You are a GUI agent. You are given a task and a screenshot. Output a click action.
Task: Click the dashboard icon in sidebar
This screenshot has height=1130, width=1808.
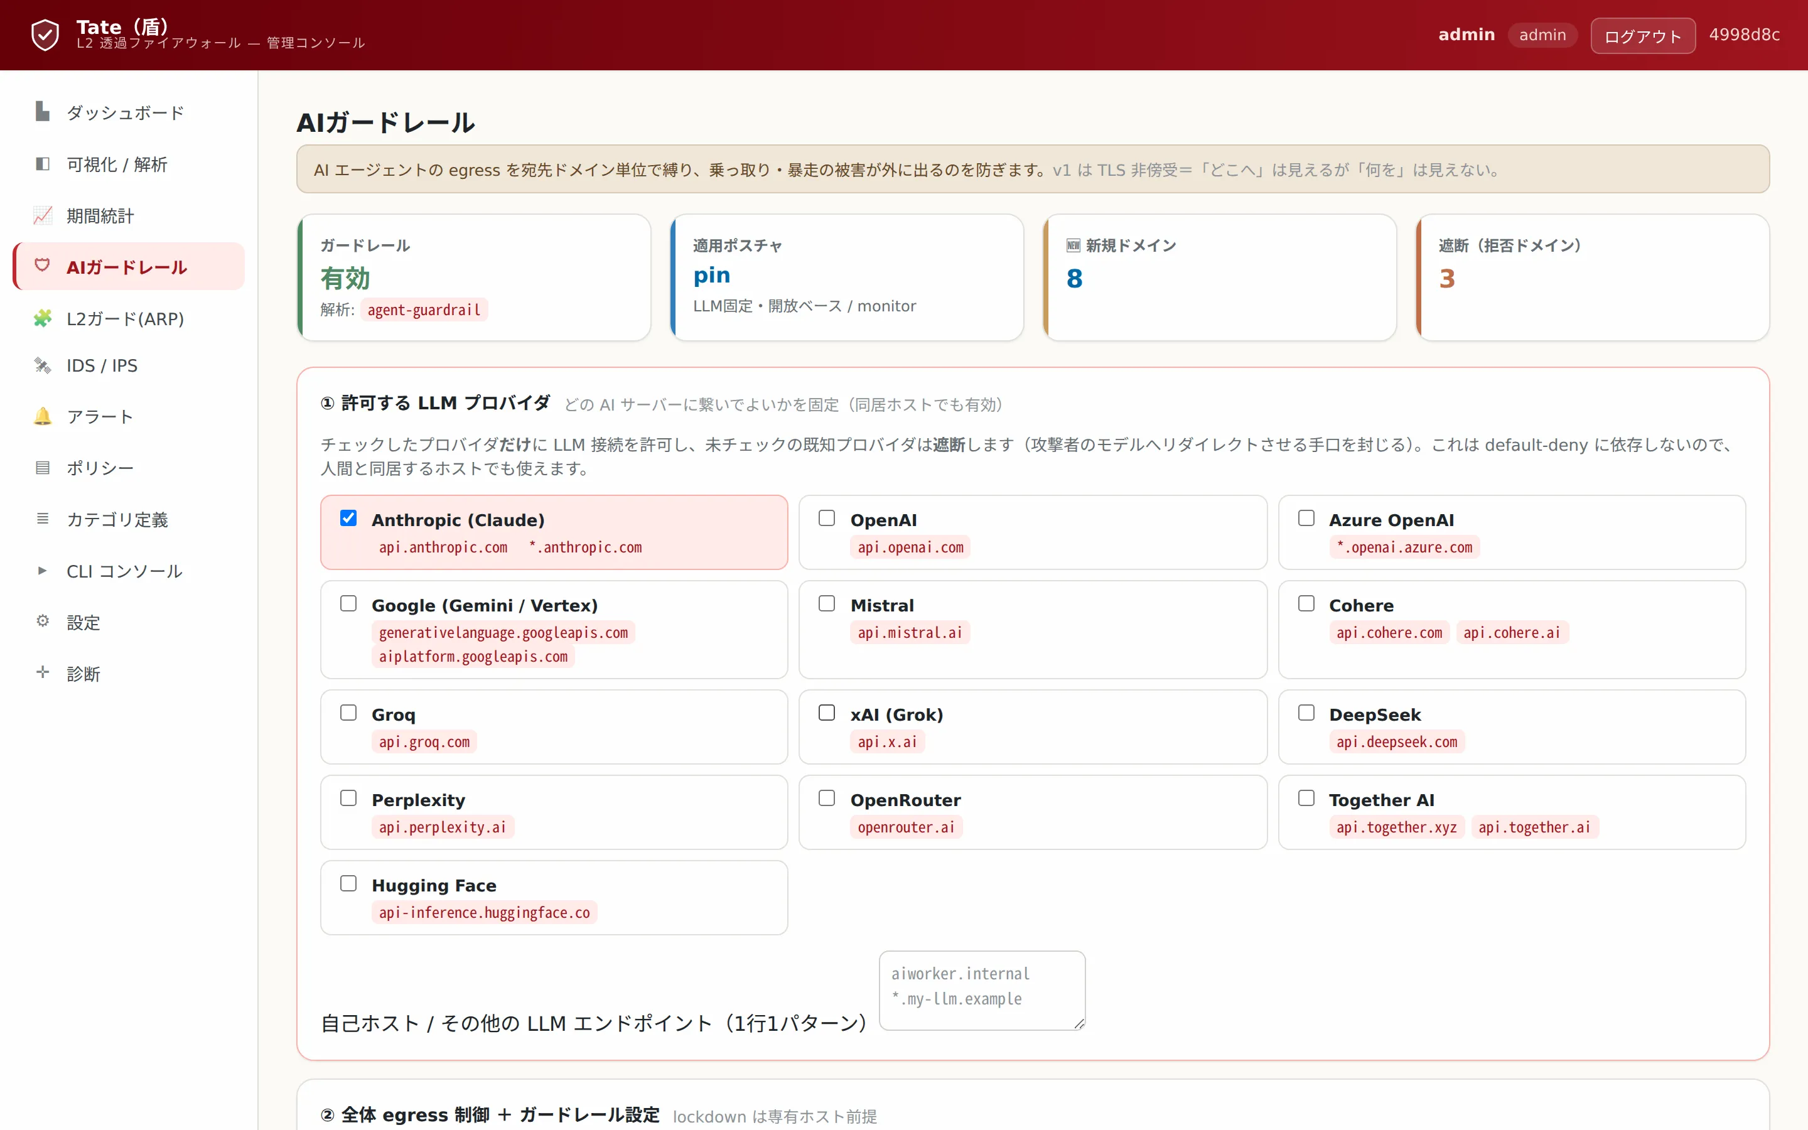coord(43,111)
